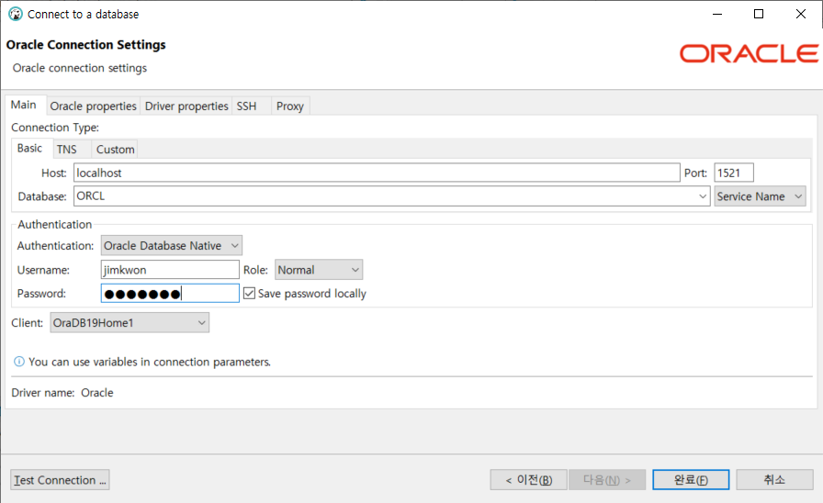Click the DBeaver icon in title bar
Screen dimensions: 823x503
click(x=16, y=14)
